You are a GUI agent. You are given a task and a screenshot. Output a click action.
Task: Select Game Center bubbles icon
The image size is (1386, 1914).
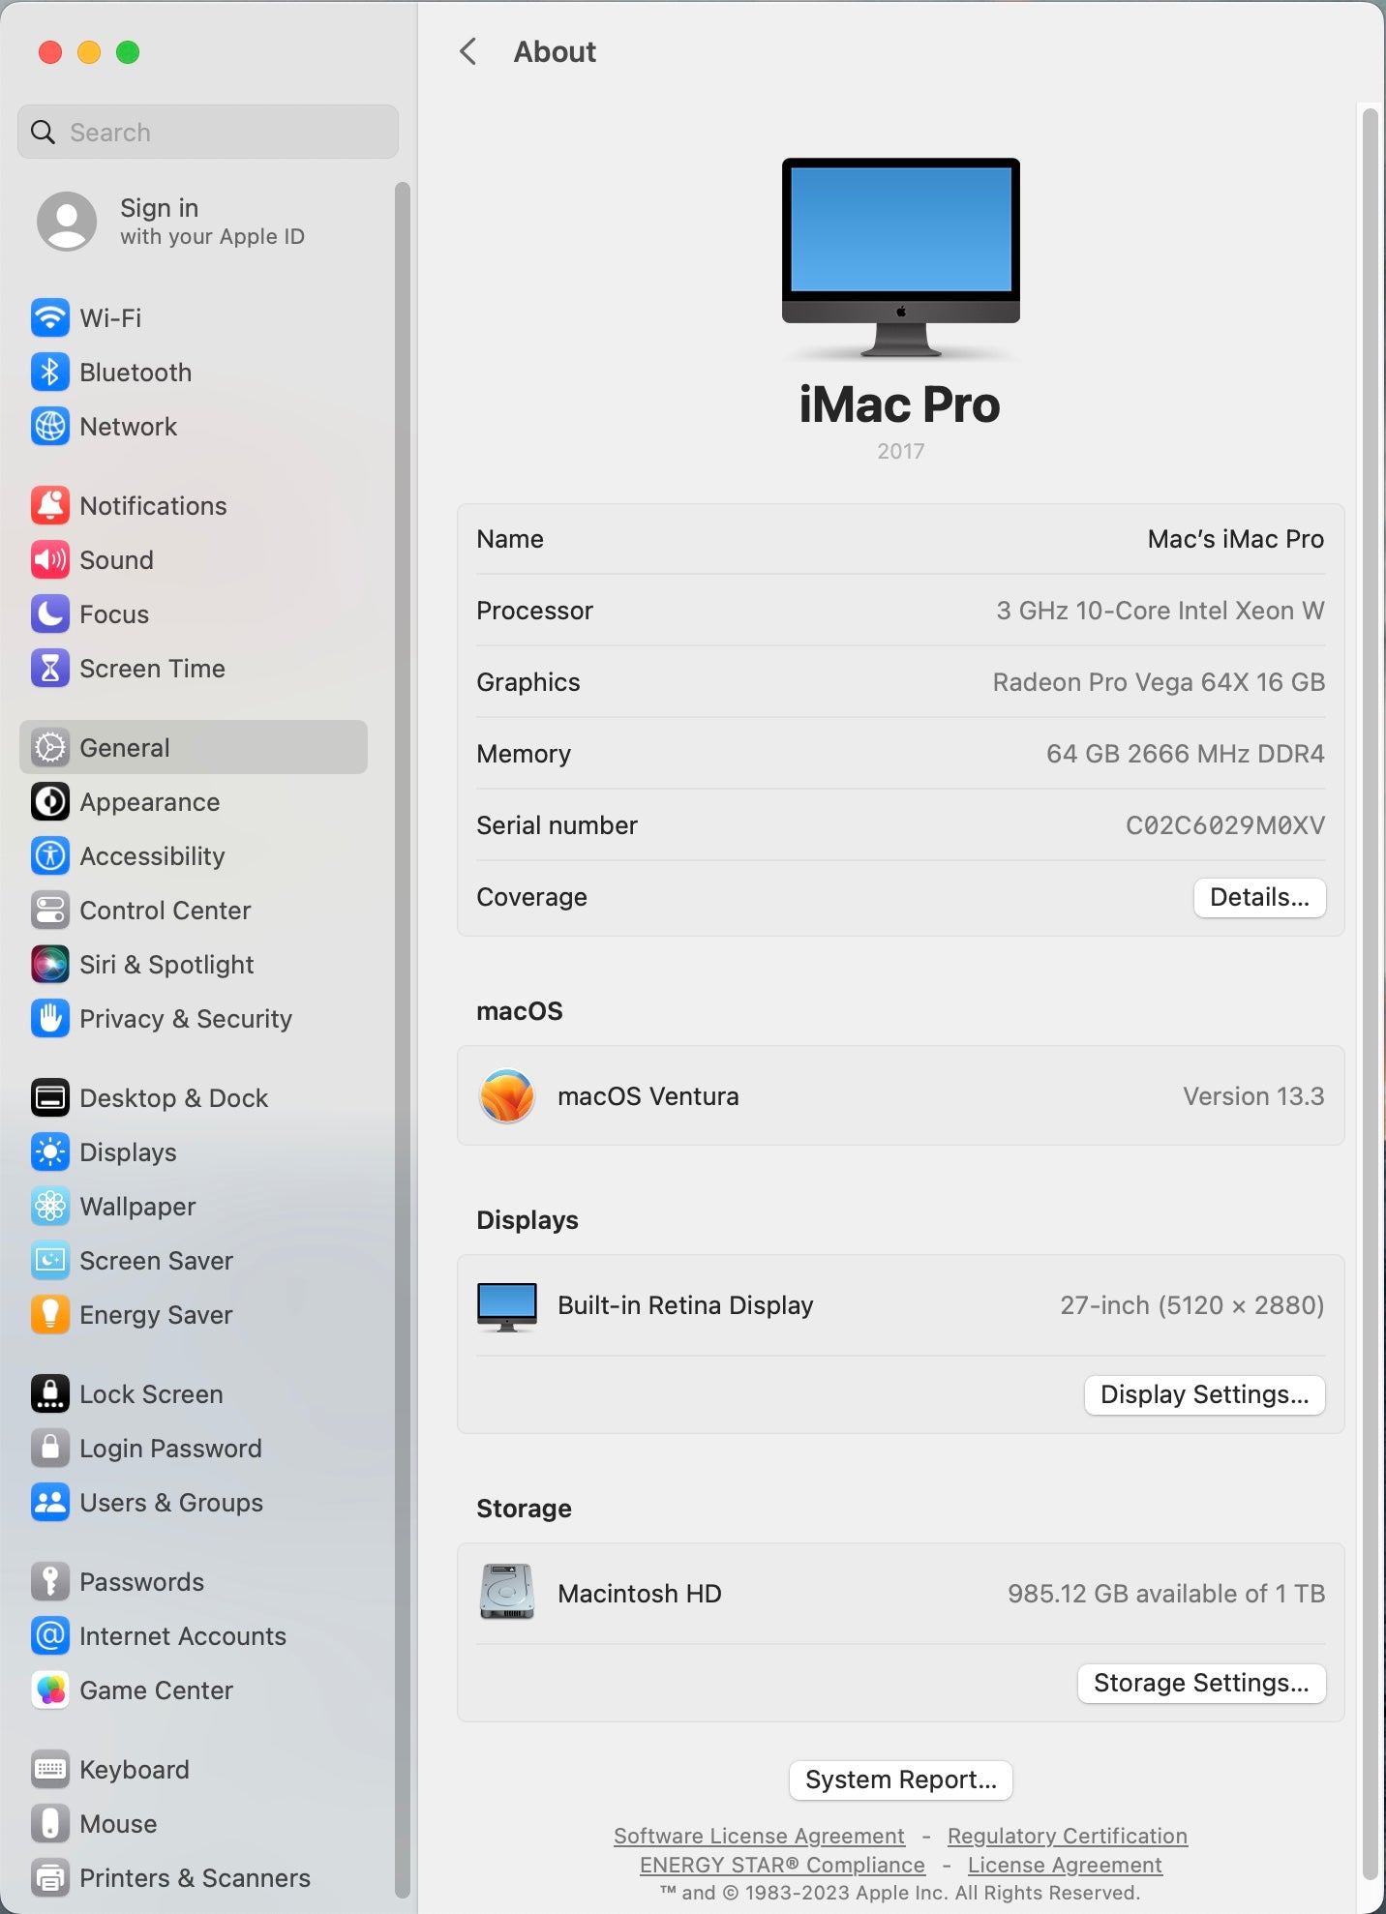pos(50,1690)
